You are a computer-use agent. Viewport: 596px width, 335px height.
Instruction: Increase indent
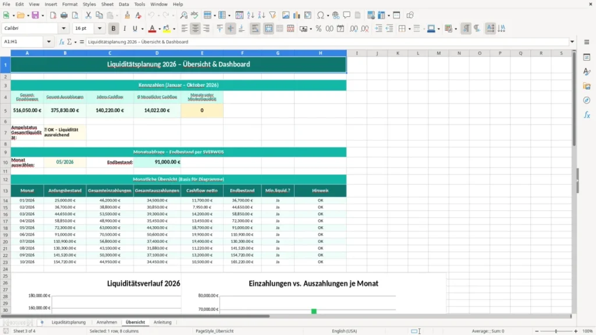coord(378,28)
